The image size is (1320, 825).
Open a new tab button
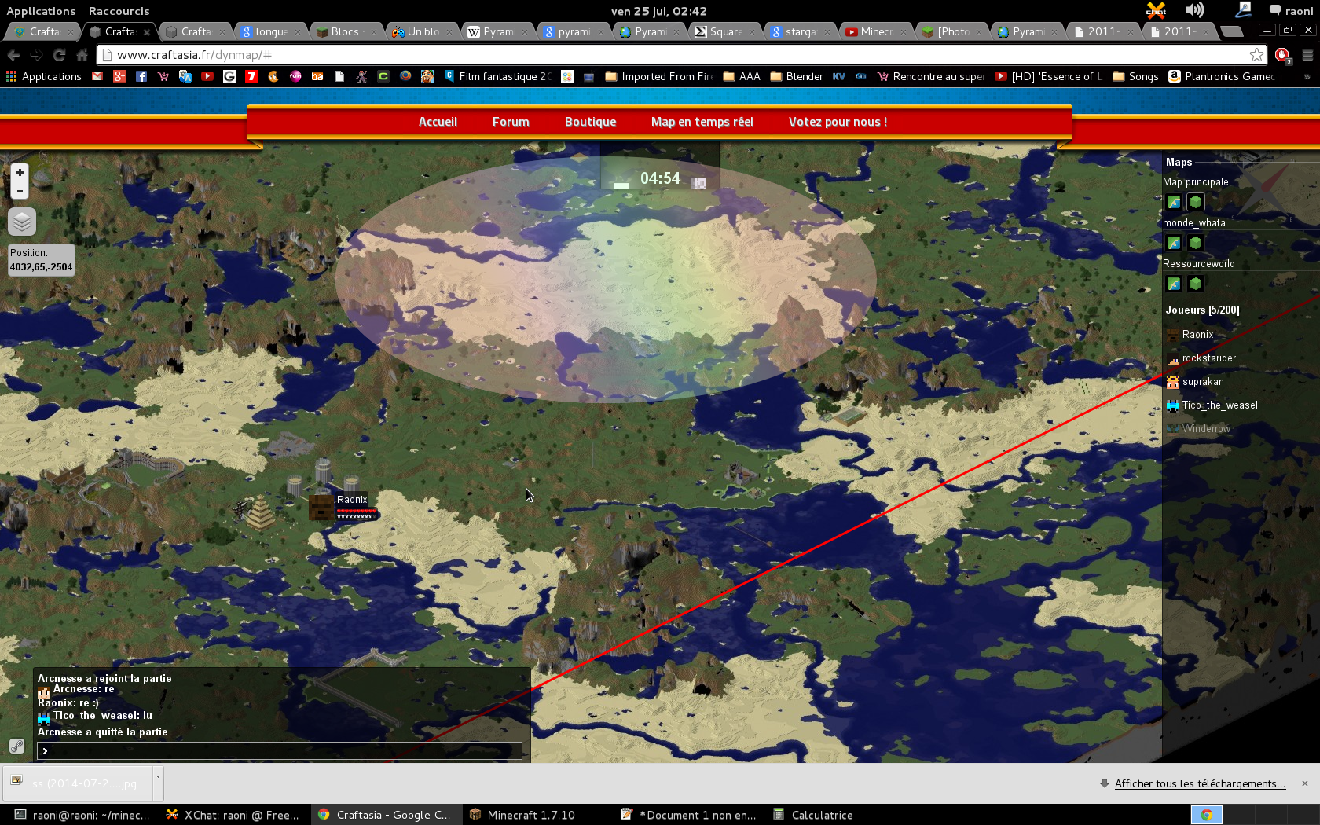tap(1232, 31)
